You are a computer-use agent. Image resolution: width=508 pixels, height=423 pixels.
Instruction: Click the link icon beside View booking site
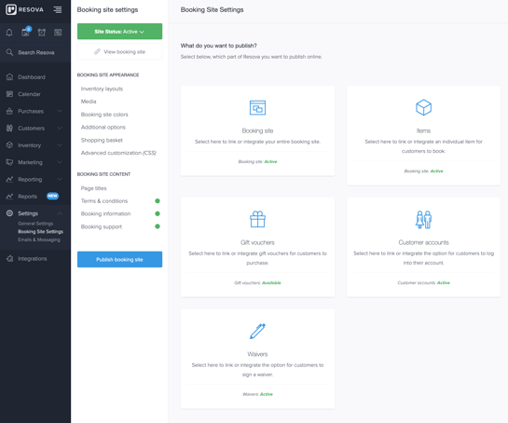97,51
